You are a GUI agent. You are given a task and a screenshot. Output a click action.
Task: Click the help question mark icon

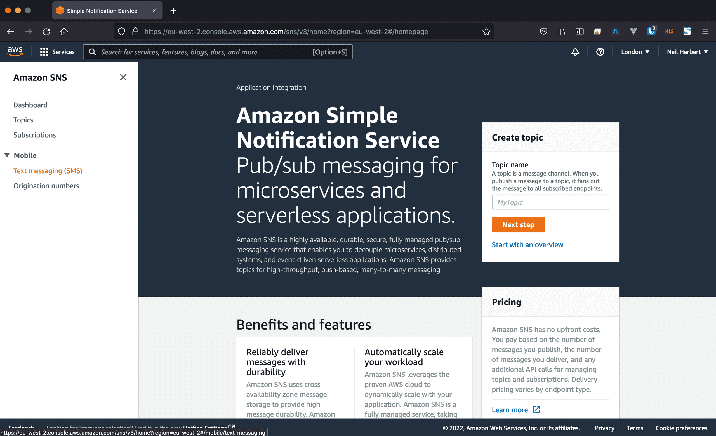coord(601,52)
